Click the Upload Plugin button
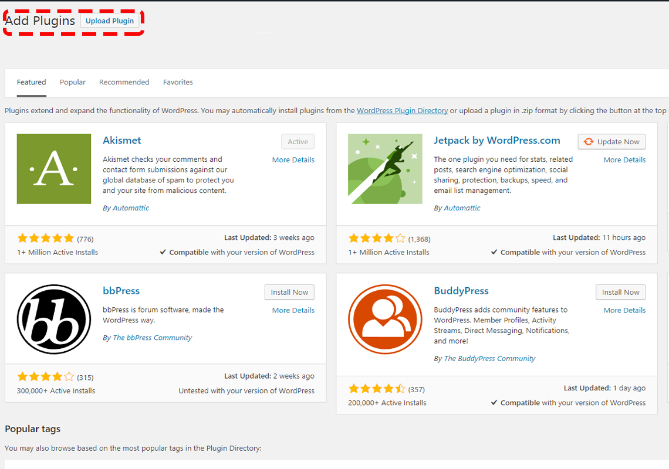Screen dimensions: 669x469 point(110,21)
